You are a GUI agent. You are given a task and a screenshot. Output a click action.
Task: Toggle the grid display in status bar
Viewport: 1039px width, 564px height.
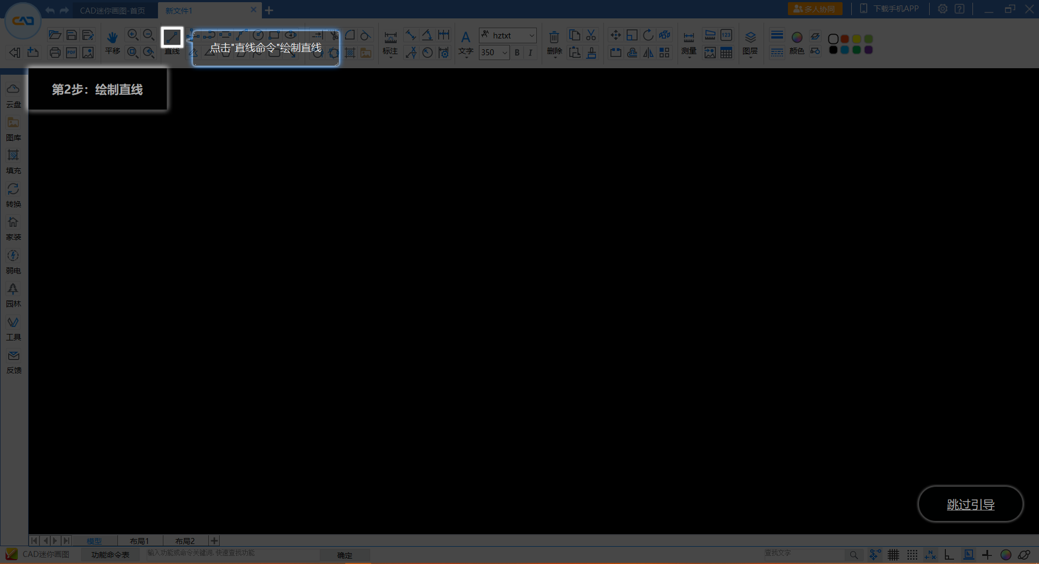click(x=893, y=555)
